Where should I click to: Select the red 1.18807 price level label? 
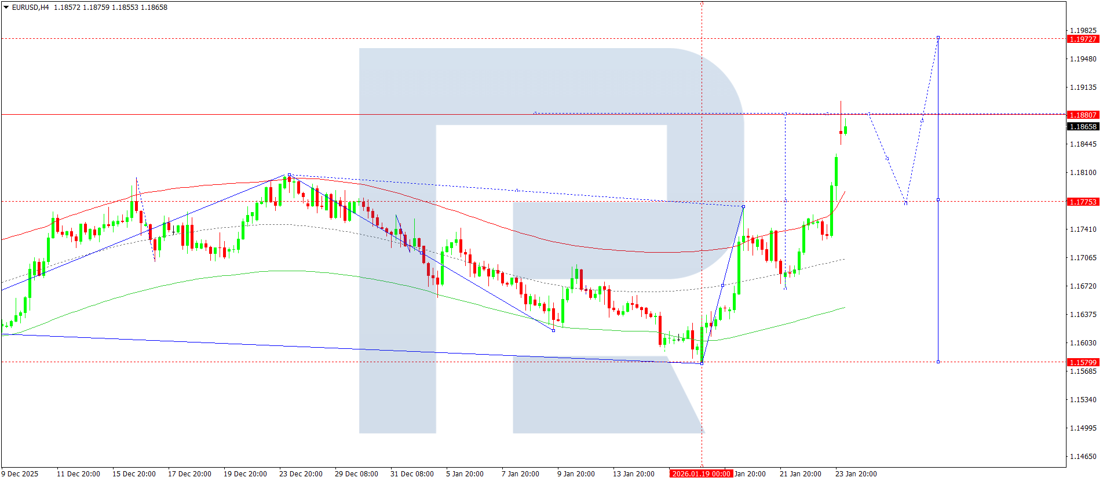1082,115
